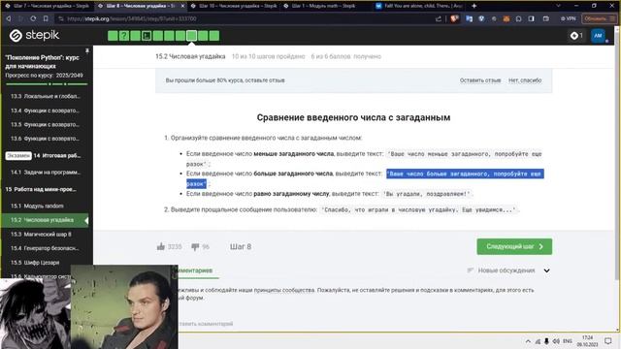Click the Шаг 8 step label
The height and width of the screenshot is (349, 621).
(x=241, y=246)
